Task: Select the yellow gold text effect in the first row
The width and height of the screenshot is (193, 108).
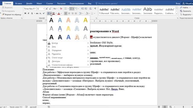Action: [86, 20]
